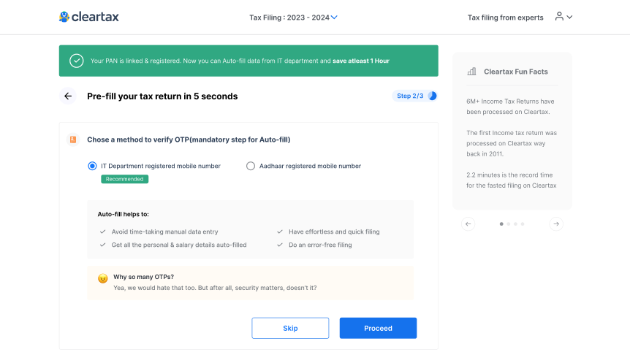Screen dimensions: 630x363
Task: Click the Recommended badge
Action: click(x=124, y=179)
